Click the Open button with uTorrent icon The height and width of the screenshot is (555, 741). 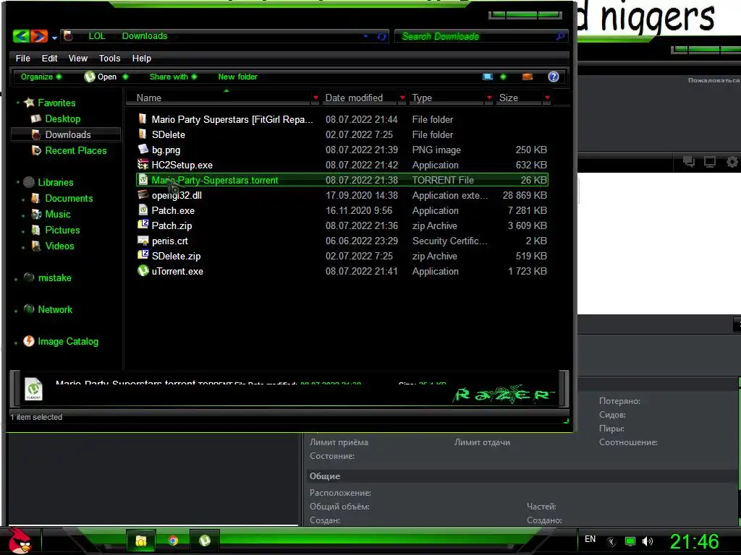click(x=100, y=77)
